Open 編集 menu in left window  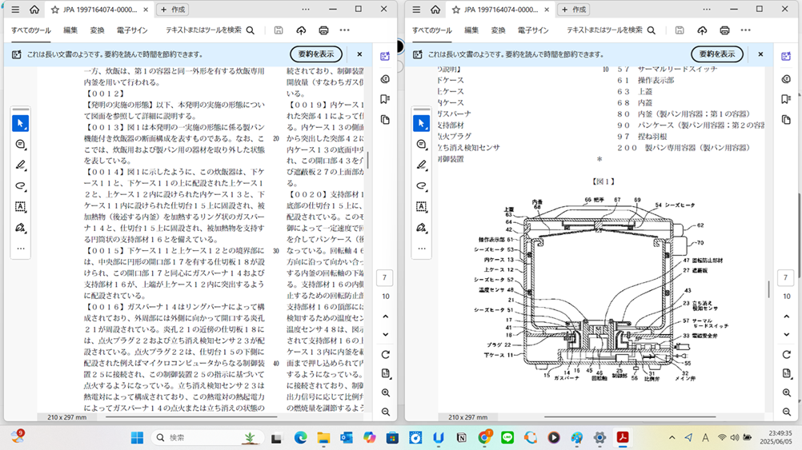(70, 30)
